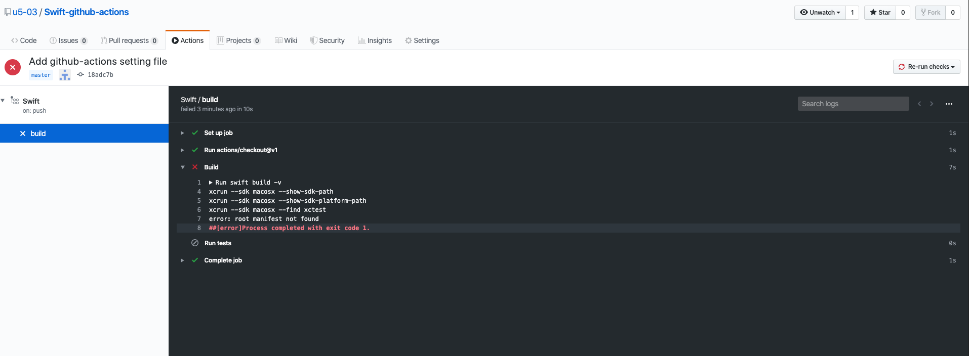Click the Swift workflow icon in sidebar

[x=15, y=101]
